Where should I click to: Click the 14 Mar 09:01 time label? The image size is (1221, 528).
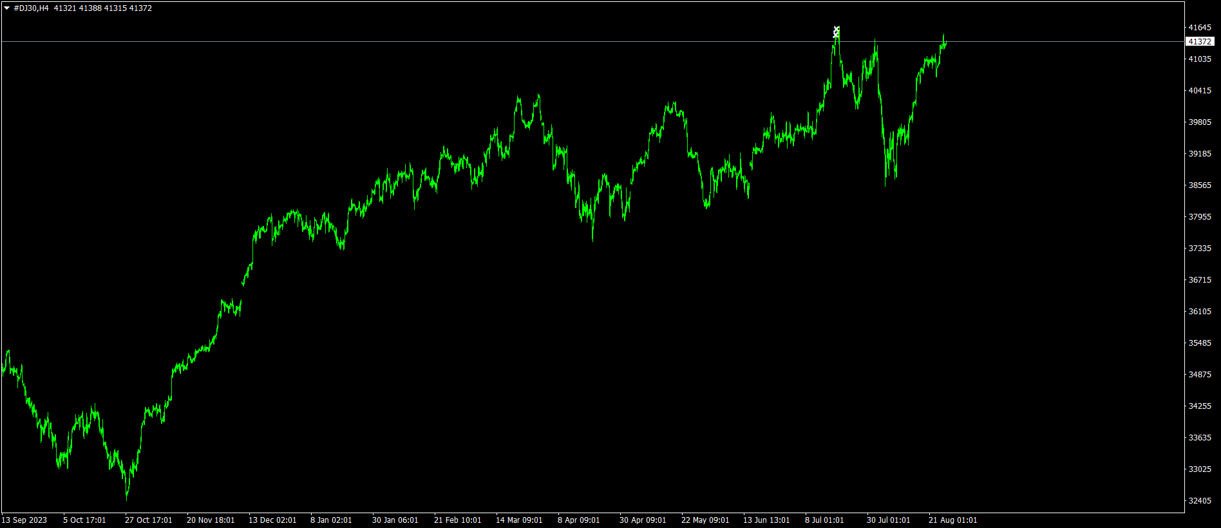[519, 520]
